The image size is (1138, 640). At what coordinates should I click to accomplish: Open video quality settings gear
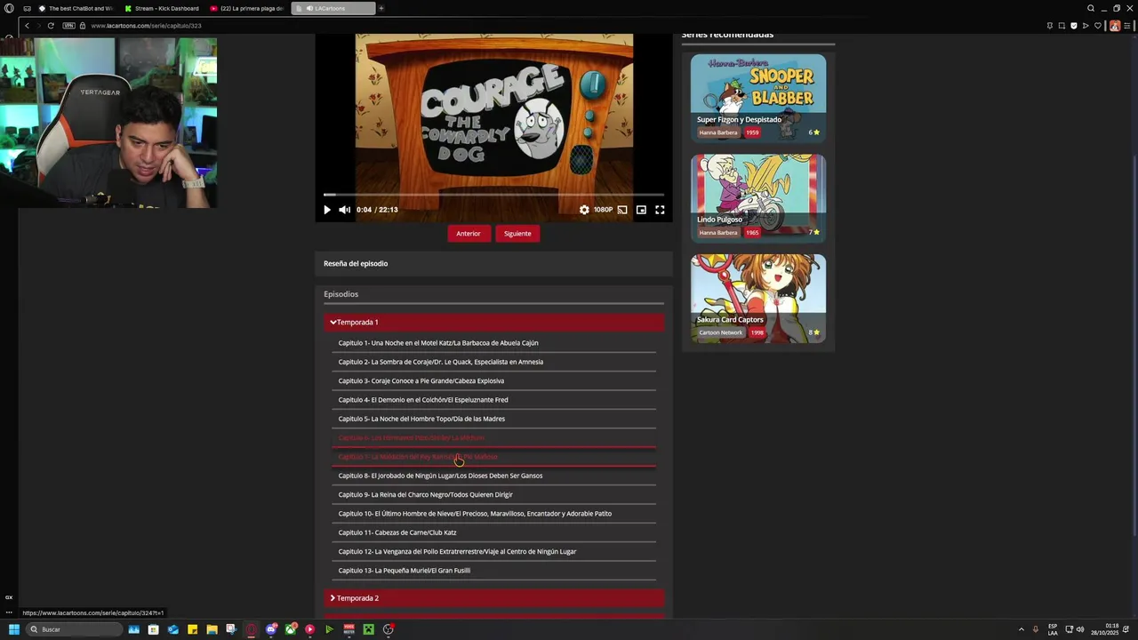[584, 210]
